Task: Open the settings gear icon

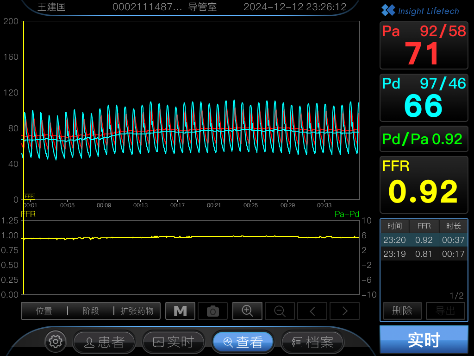Action: click(x=56, y=342)
